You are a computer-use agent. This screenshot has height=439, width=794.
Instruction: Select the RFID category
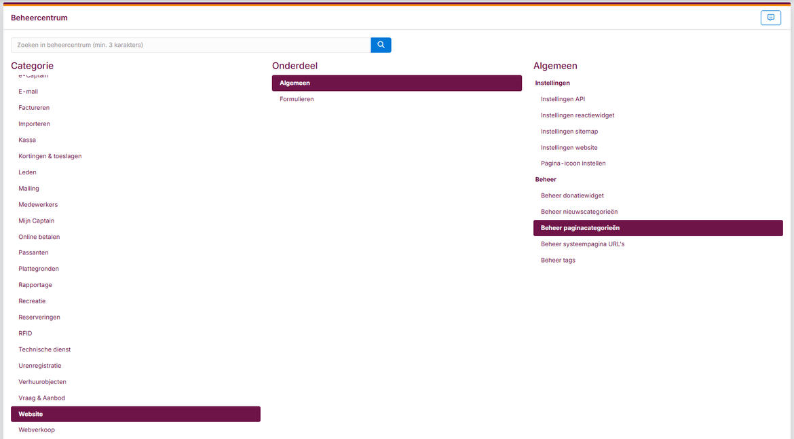25,332
